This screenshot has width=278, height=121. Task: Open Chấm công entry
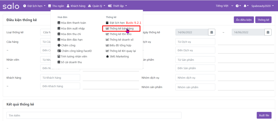67,45
